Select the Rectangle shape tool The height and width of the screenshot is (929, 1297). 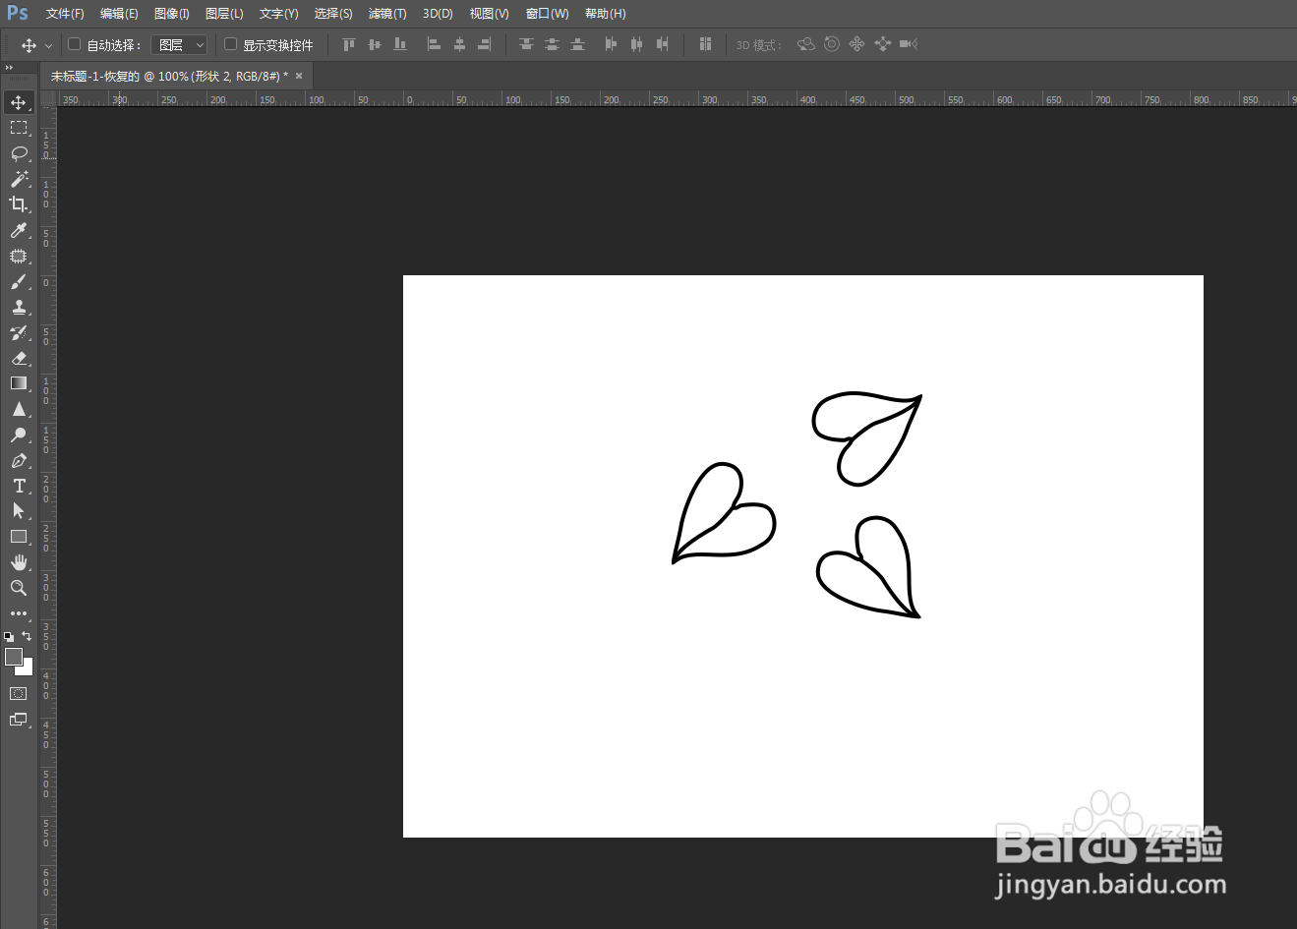(19, 537)
